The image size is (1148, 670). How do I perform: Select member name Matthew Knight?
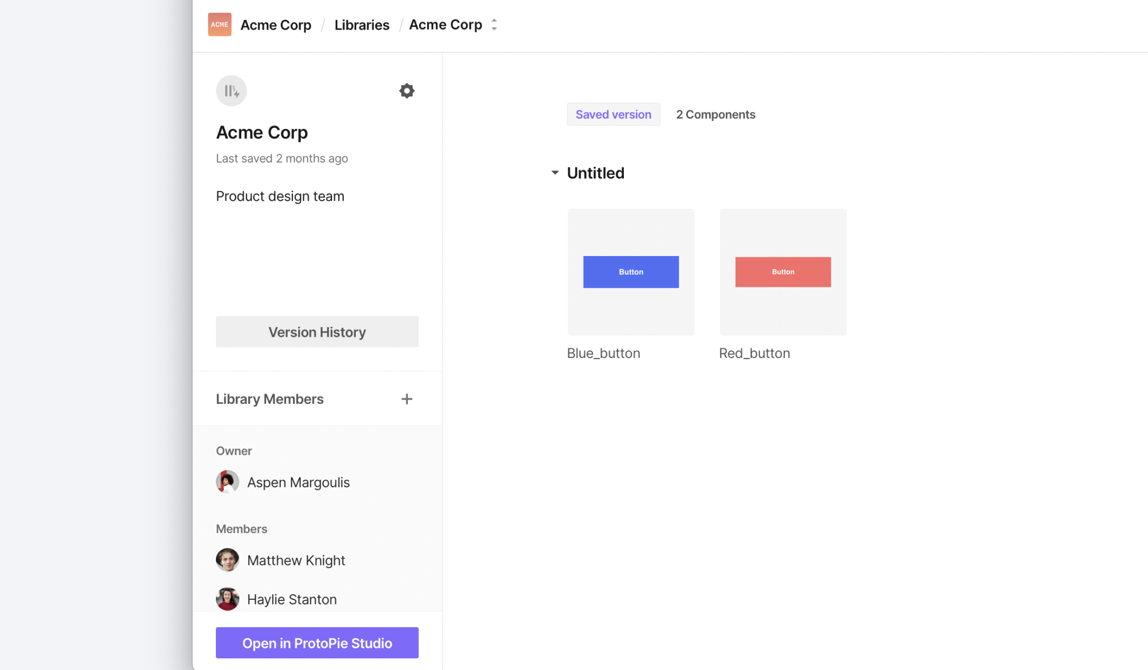coord(296,560)
